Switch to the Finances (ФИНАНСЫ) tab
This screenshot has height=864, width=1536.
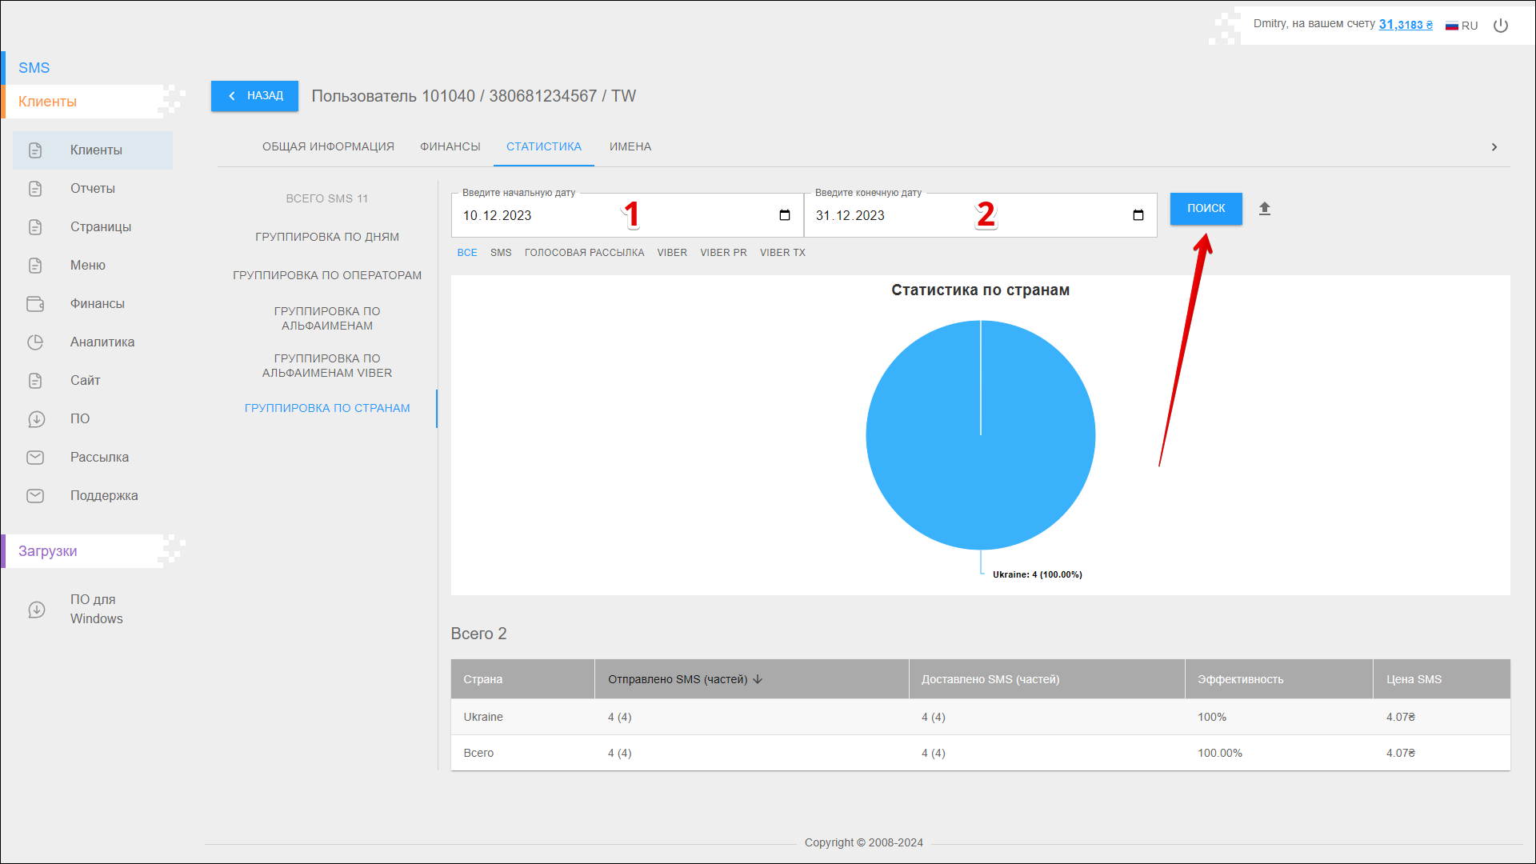click(450, 146)
